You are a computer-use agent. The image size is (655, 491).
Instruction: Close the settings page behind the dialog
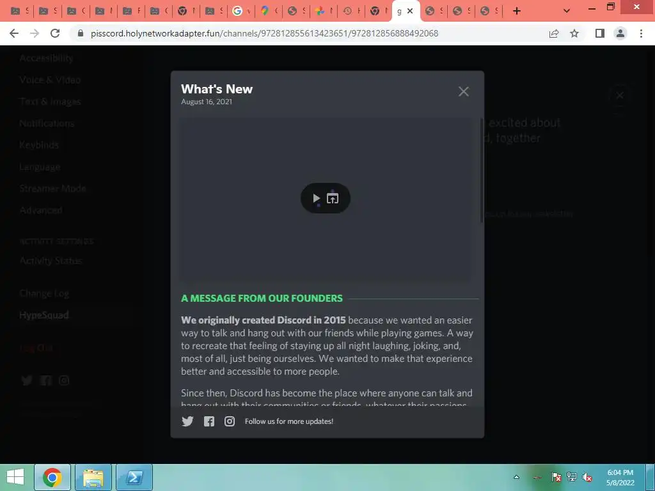(x=619, y=96)
